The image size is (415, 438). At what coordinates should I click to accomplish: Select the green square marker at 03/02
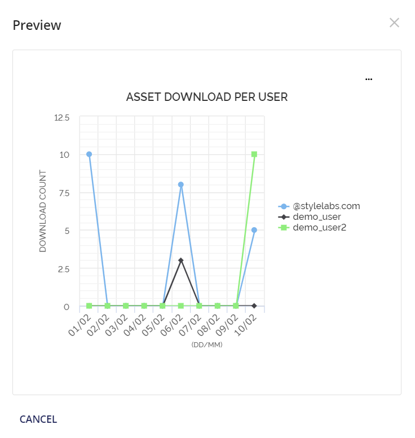(x=126, y=306)
